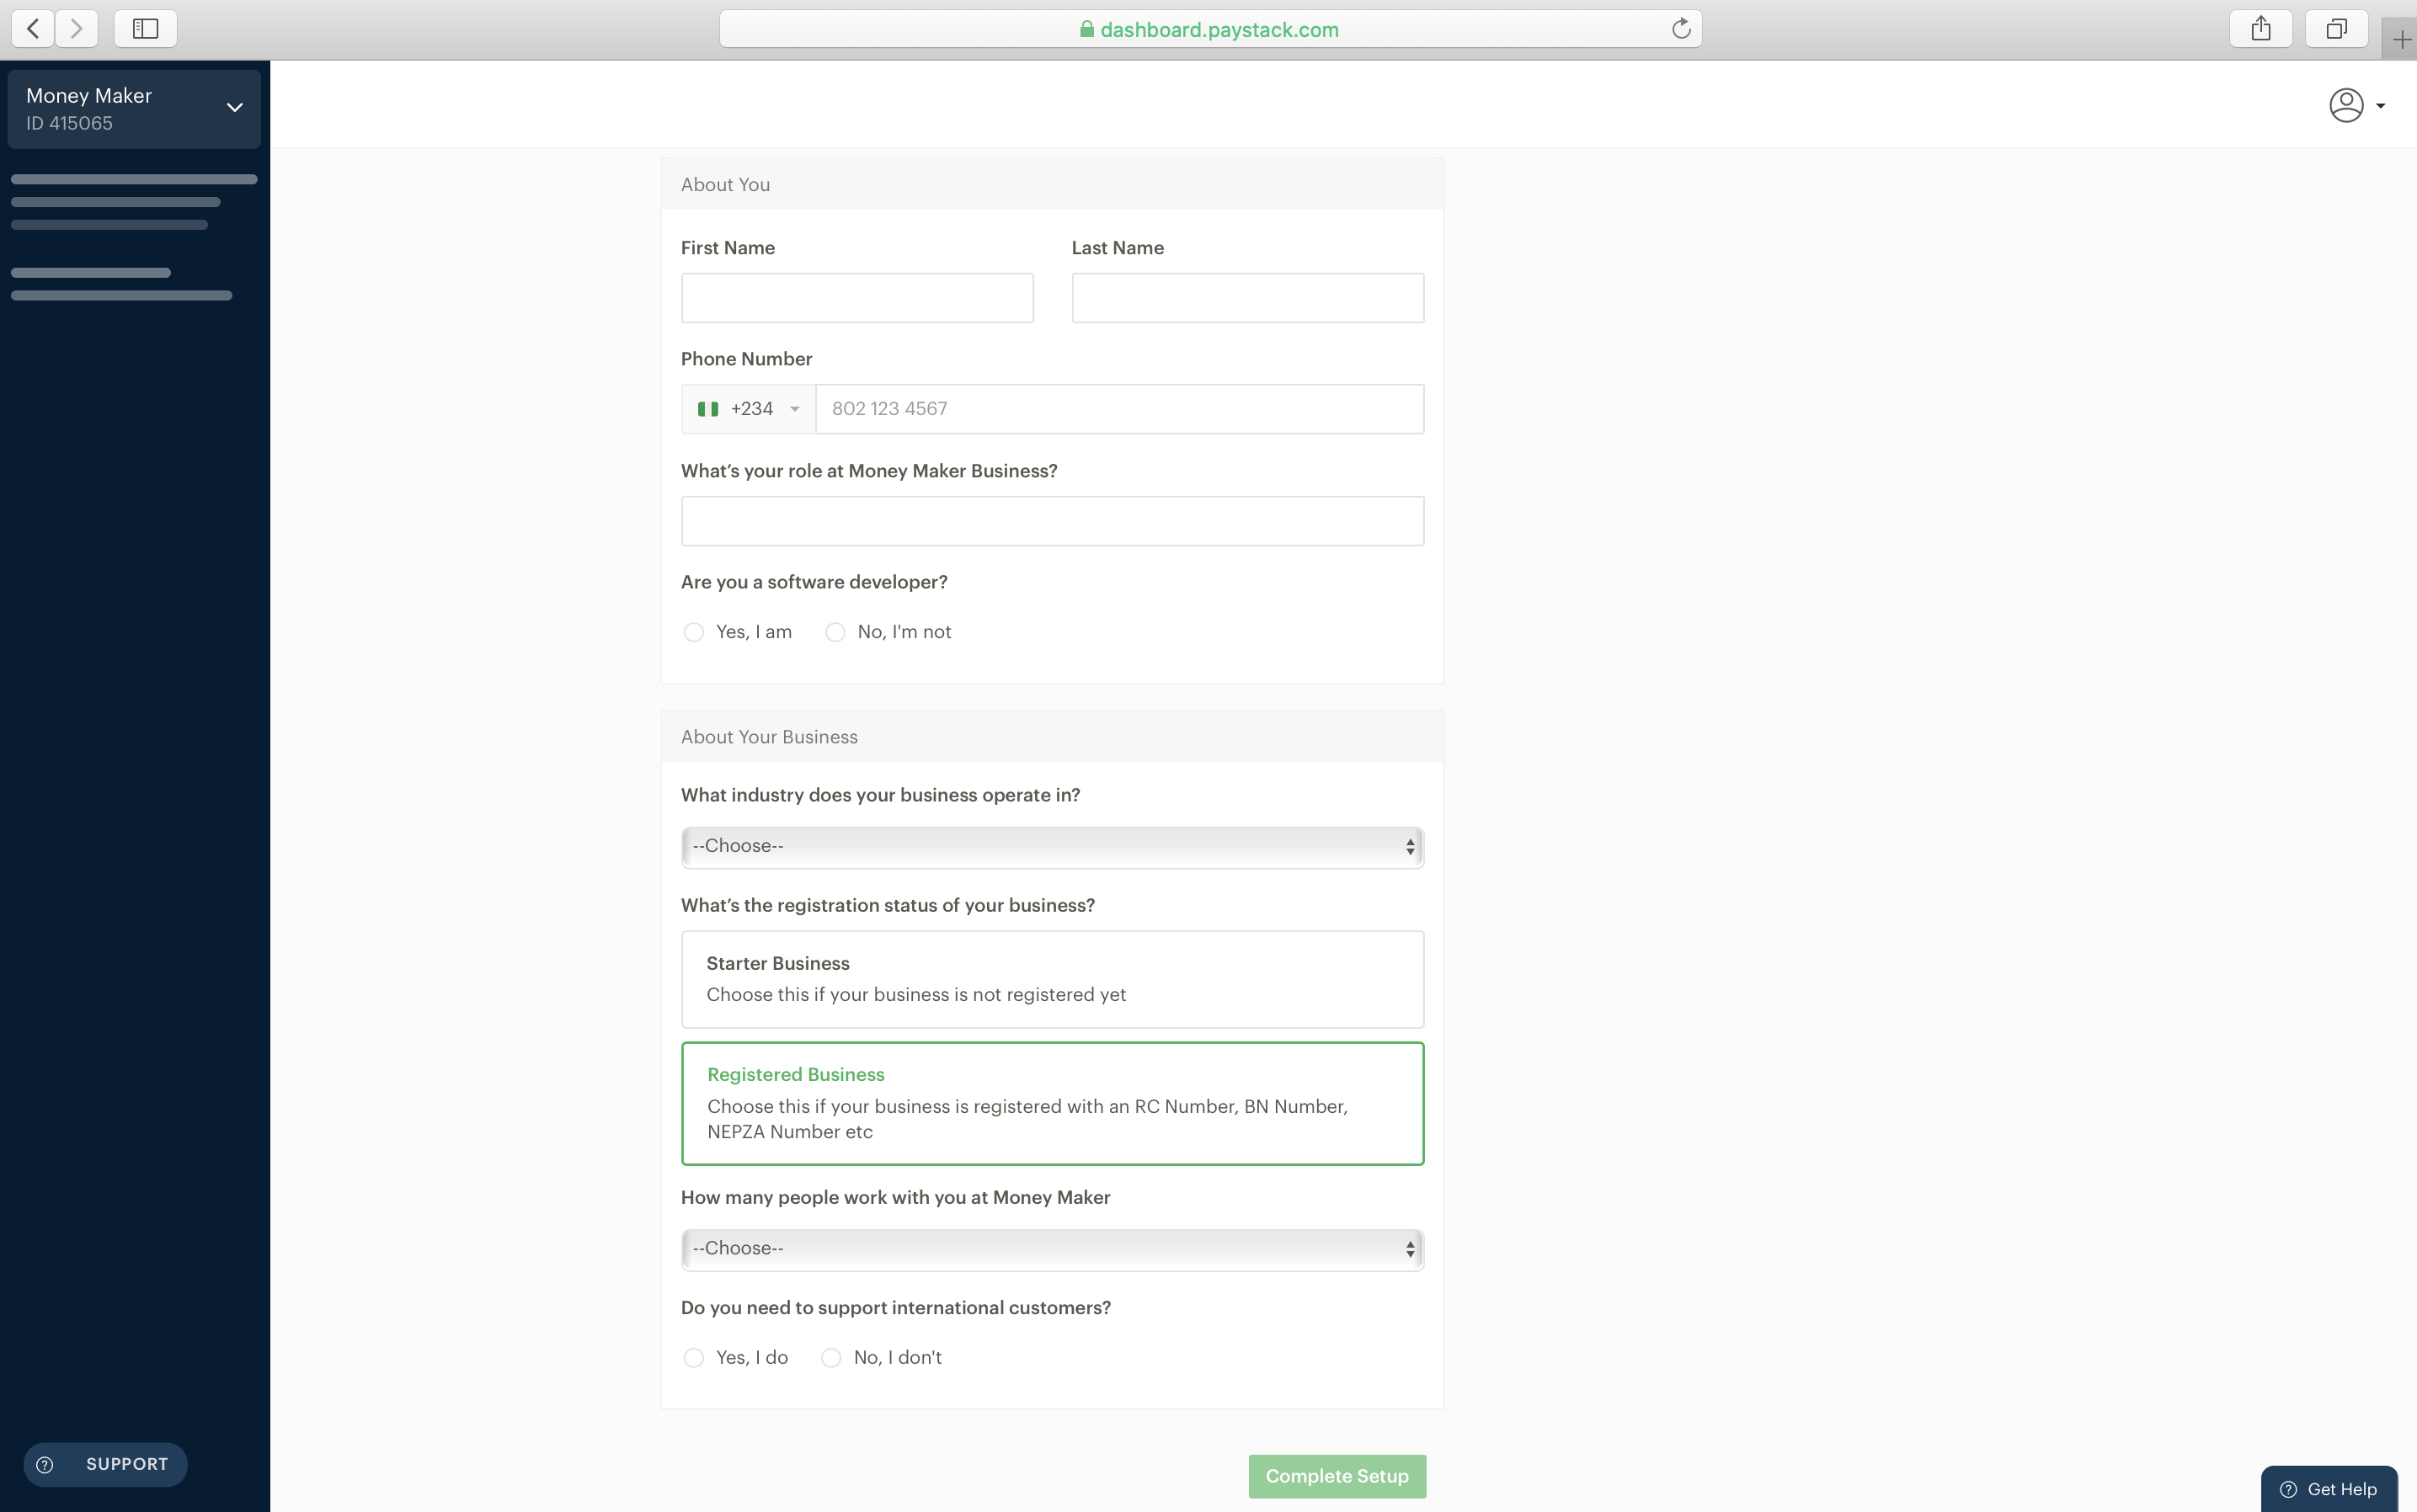Viewport: 2417px width, 1512px height.
Task: Click the Paystack dashboard forward navigation icon
Action: point(75,28)
